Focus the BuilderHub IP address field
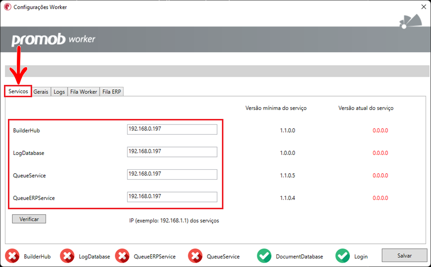The width and height of the screenshot is (431, 267). point(172,129)
